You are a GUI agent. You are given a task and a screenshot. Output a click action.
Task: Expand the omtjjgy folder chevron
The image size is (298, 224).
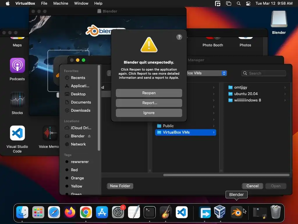click(x=285, y=87)
